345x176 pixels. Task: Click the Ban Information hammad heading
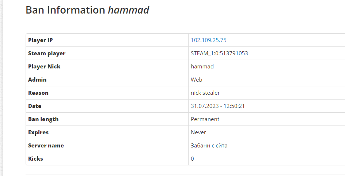87,10
